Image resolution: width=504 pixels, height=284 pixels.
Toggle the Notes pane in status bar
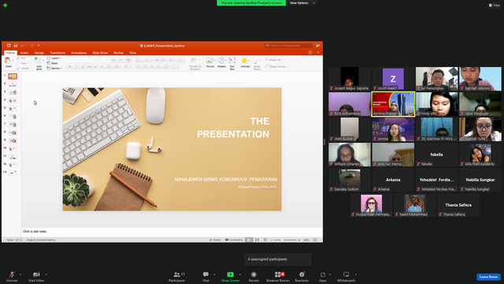point(215,240)
